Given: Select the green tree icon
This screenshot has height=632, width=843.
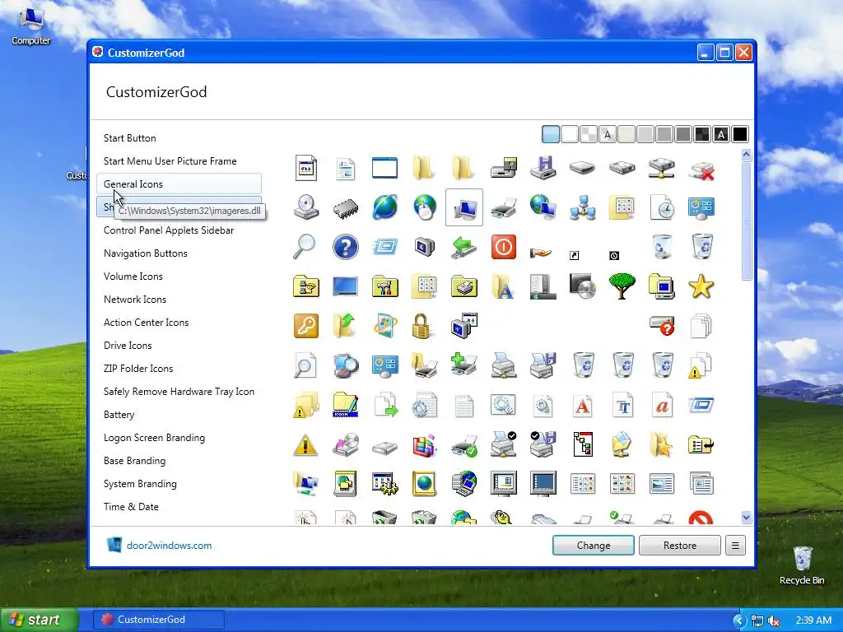Looking at the screenshot, I should click(622, 286).
